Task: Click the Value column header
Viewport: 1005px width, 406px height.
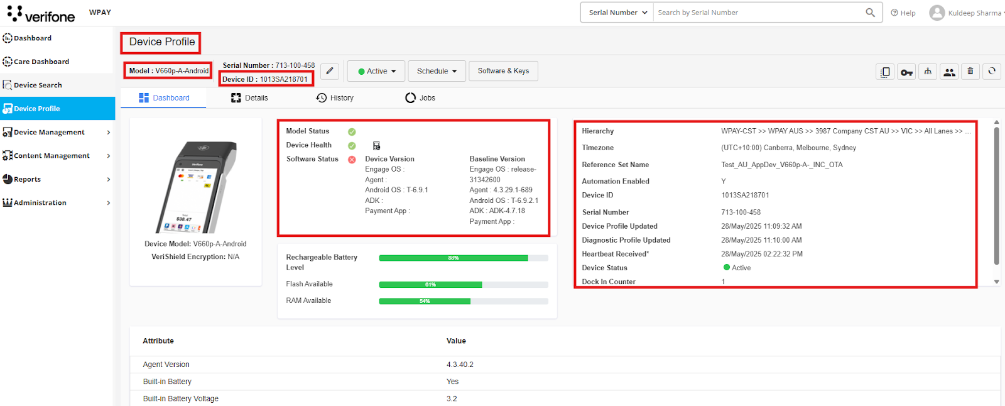Action: pos(456,341)
